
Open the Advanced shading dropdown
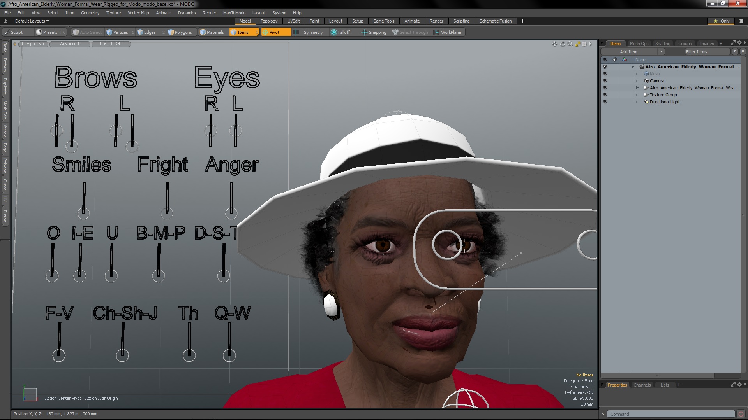(69, 44)
